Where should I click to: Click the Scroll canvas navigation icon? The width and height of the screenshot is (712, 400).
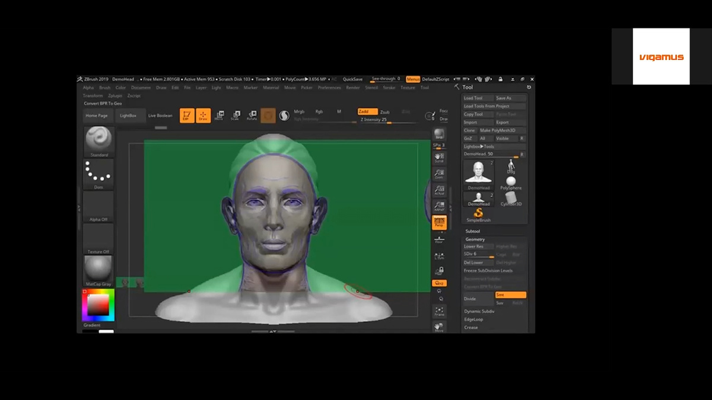point(439,158)
